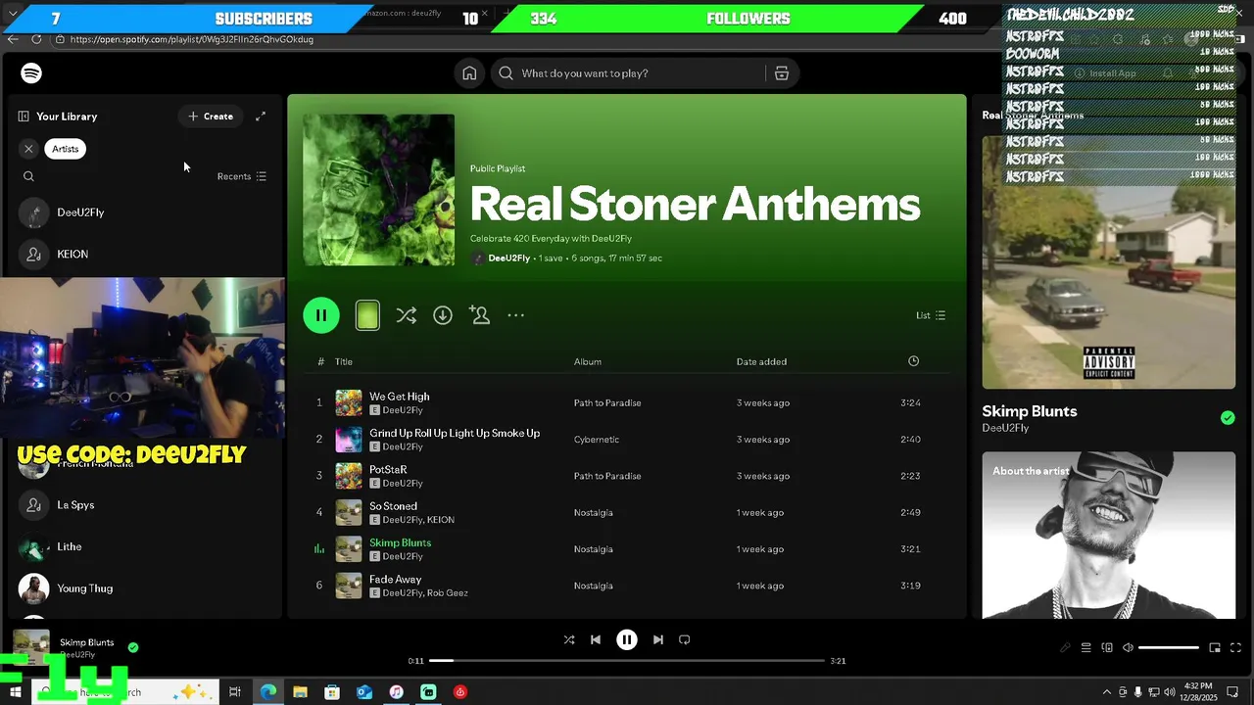
Task: Play the track We Get High
Action: [399, 397]
